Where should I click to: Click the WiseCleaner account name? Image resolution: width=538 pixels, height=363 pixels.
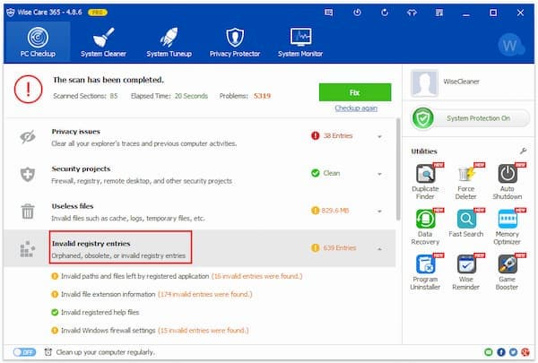[x=461, y=82]
